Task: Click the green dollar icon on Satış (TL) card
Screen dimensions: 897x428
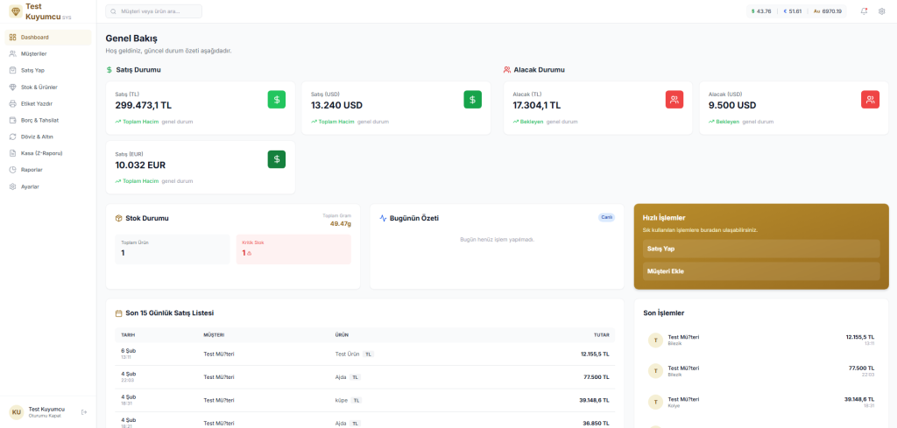Action: [277, 100]
